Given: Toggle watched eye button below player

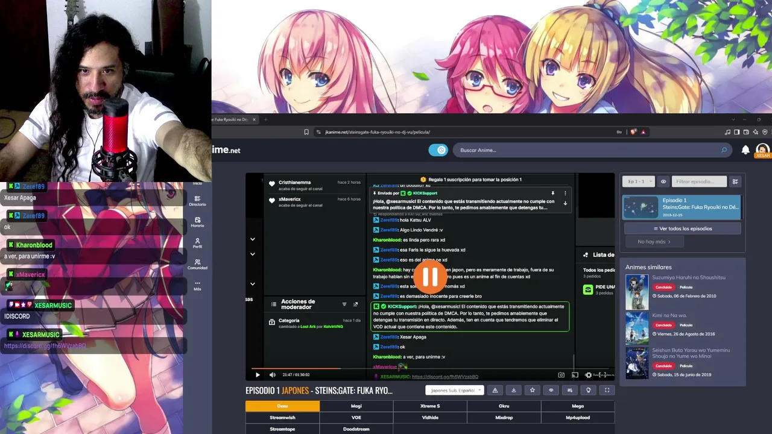Looking at the screenshot, I should click(x=551, y=390).
